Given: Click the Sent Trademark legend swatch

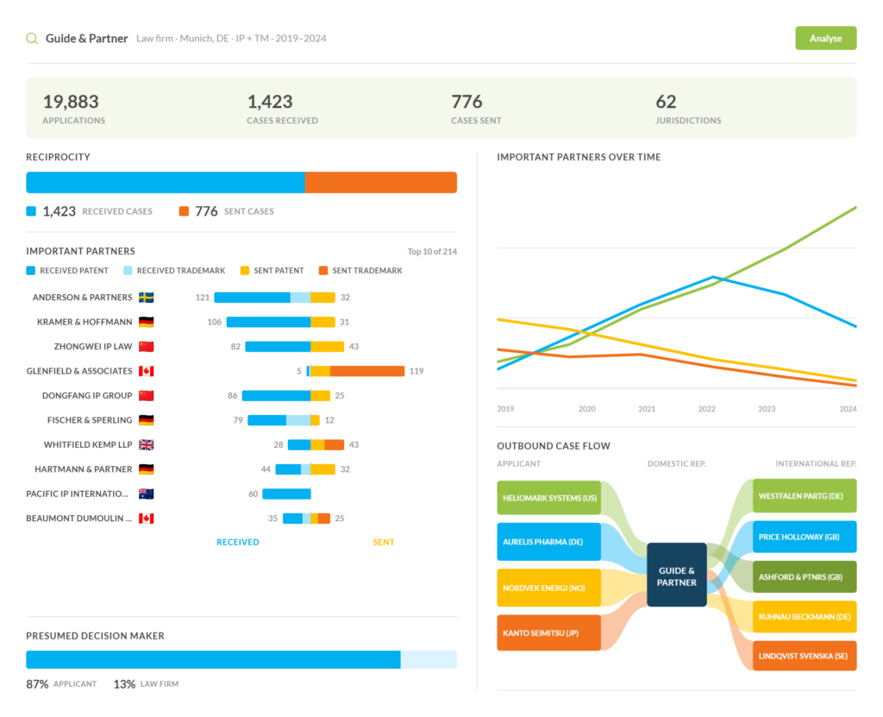Looking at the screenshot, I should [x=323, y=271].
